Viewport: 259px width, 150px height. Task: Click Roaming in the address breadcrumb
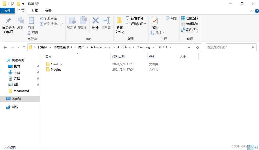pos(143,47)
